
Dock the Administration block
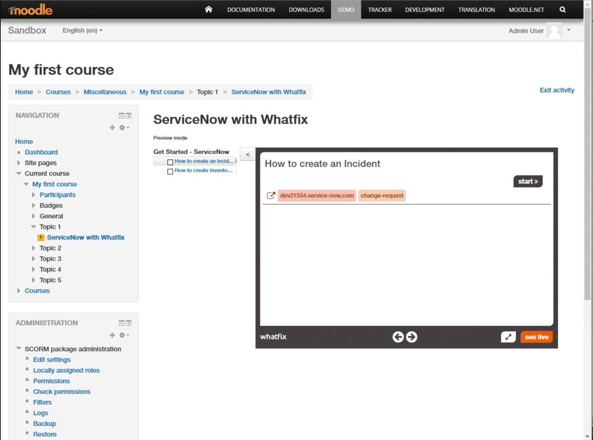click(129, 323)
